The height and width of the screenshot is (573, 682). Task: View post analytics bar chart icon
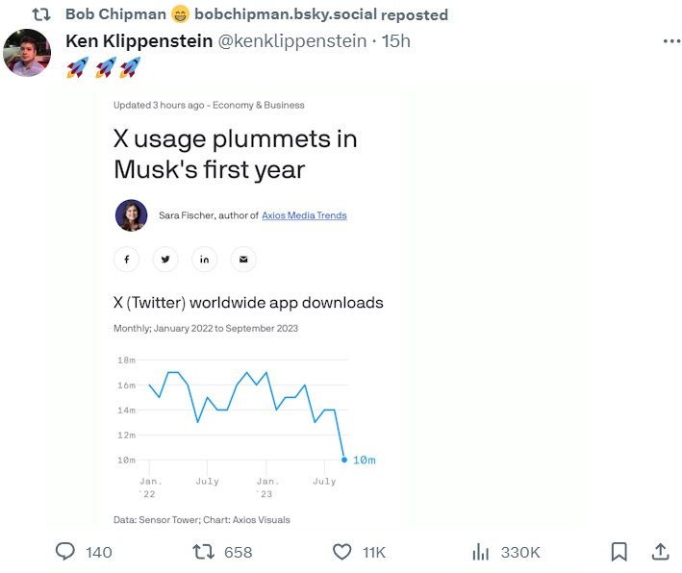[x=481, y=552]
